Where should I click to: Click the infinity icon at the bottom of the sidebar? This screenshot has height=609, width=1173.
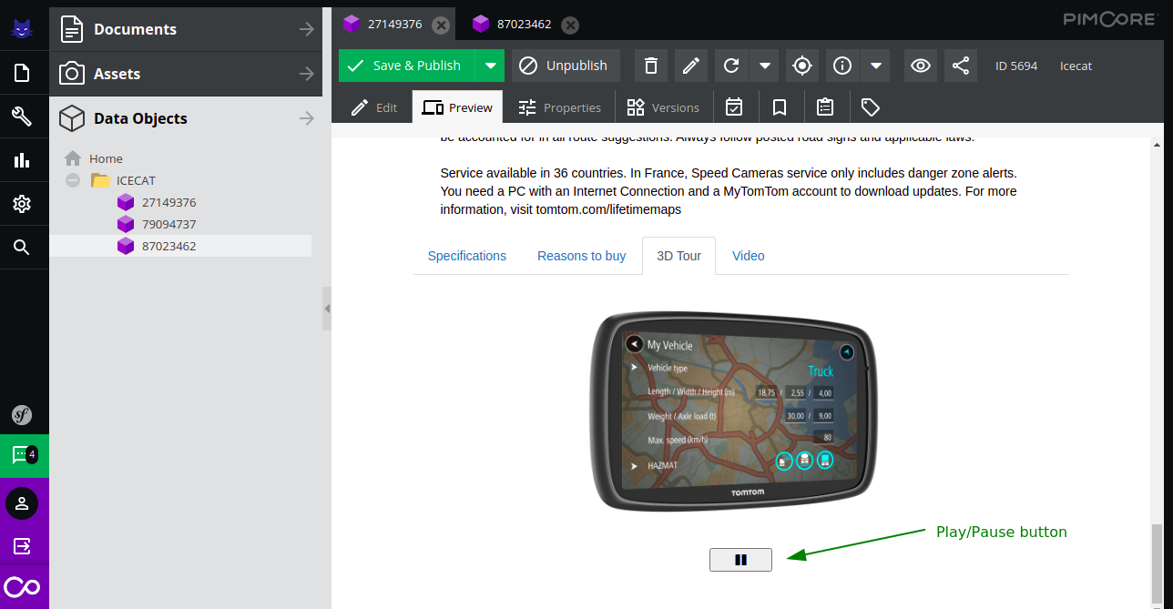click(x=22, y=588)
